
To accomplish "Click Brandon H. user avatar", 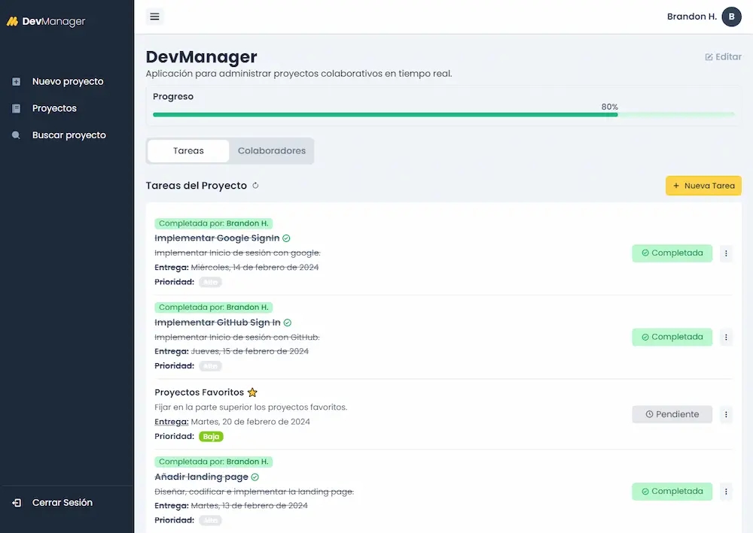I will pos(731,17).
